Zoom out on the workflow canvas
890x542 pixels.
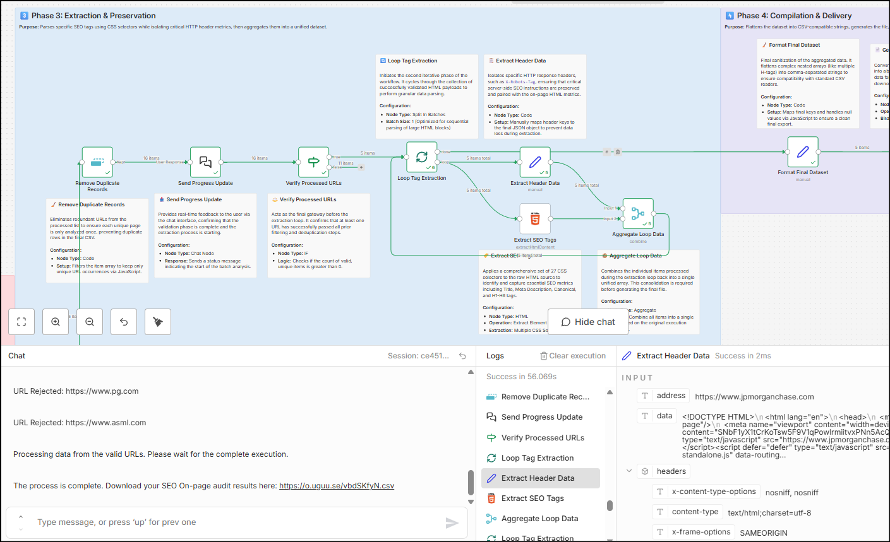(90, 322)
